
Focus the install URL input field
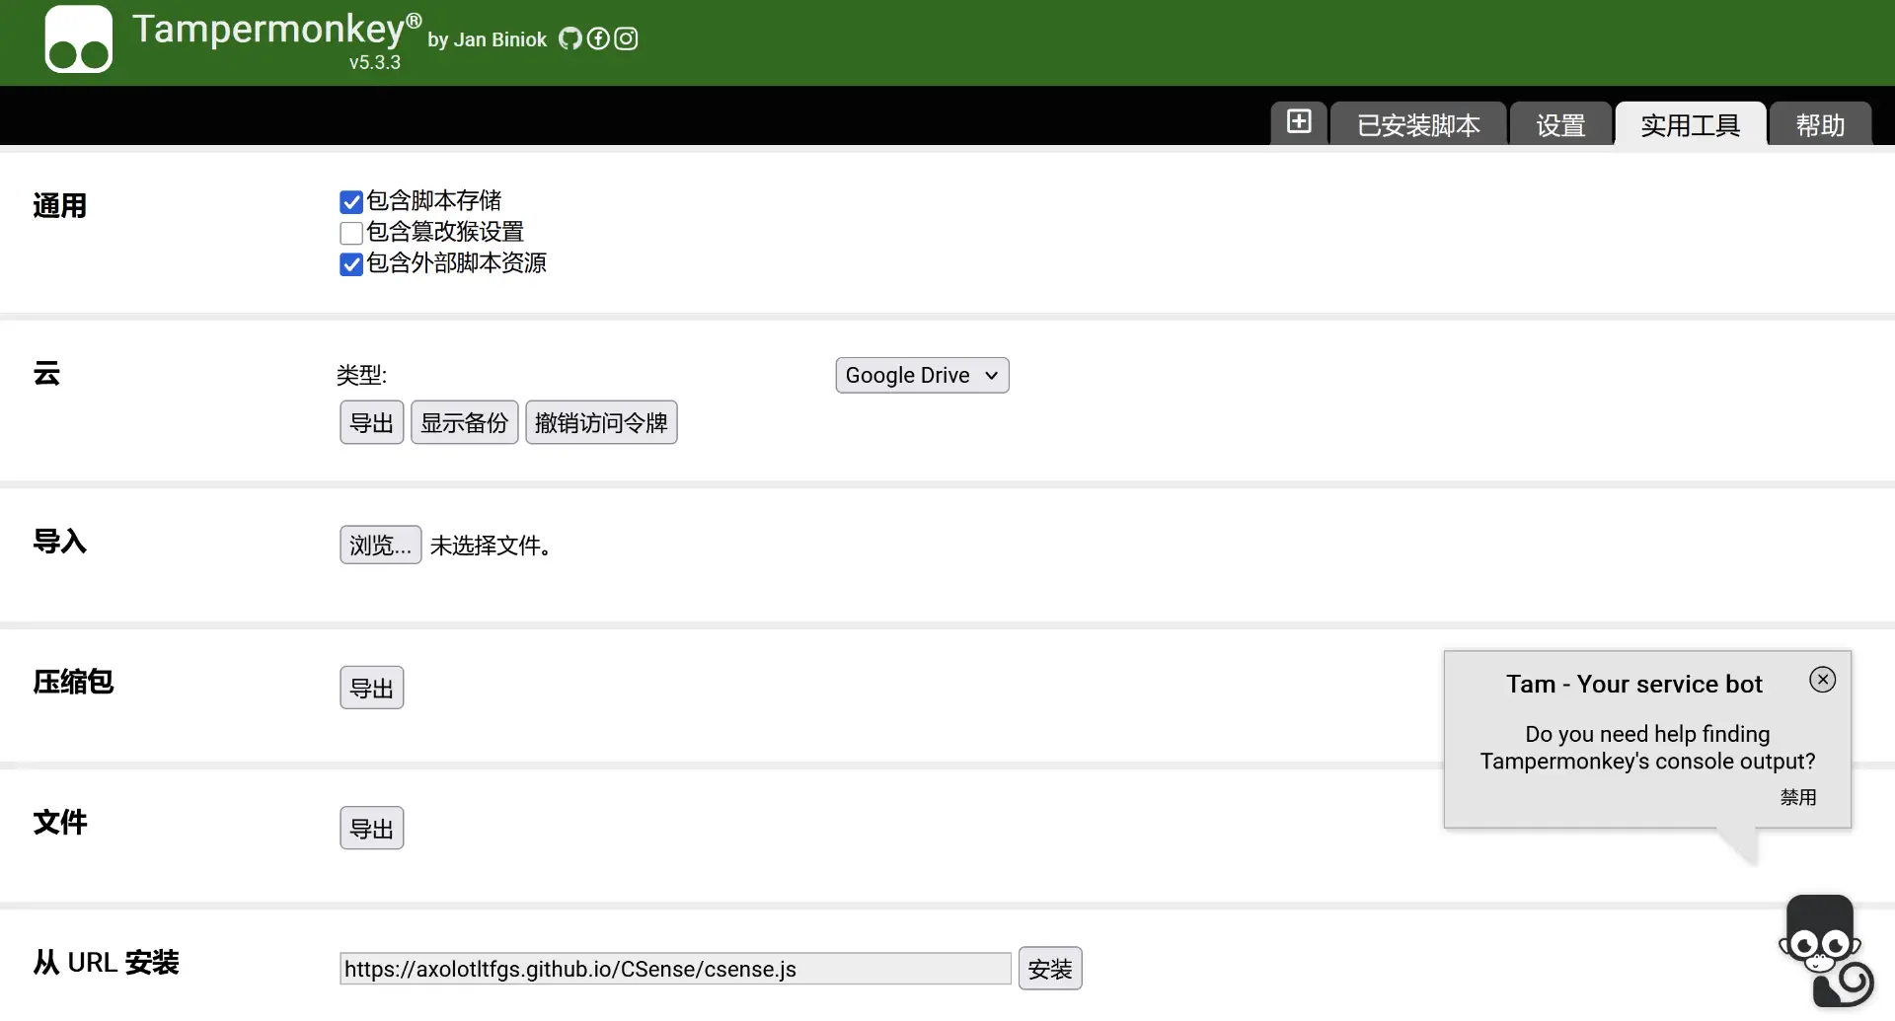675,969
